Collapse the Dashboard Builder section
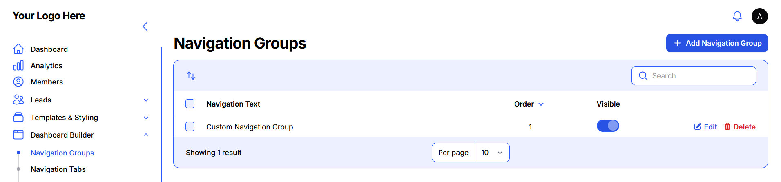781x182 pixels. [x=146, y=135]
